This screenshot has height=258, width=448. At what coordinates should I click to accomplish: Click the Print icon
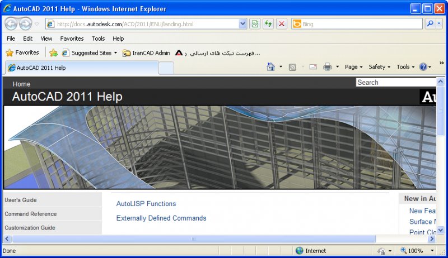[327, 67]
